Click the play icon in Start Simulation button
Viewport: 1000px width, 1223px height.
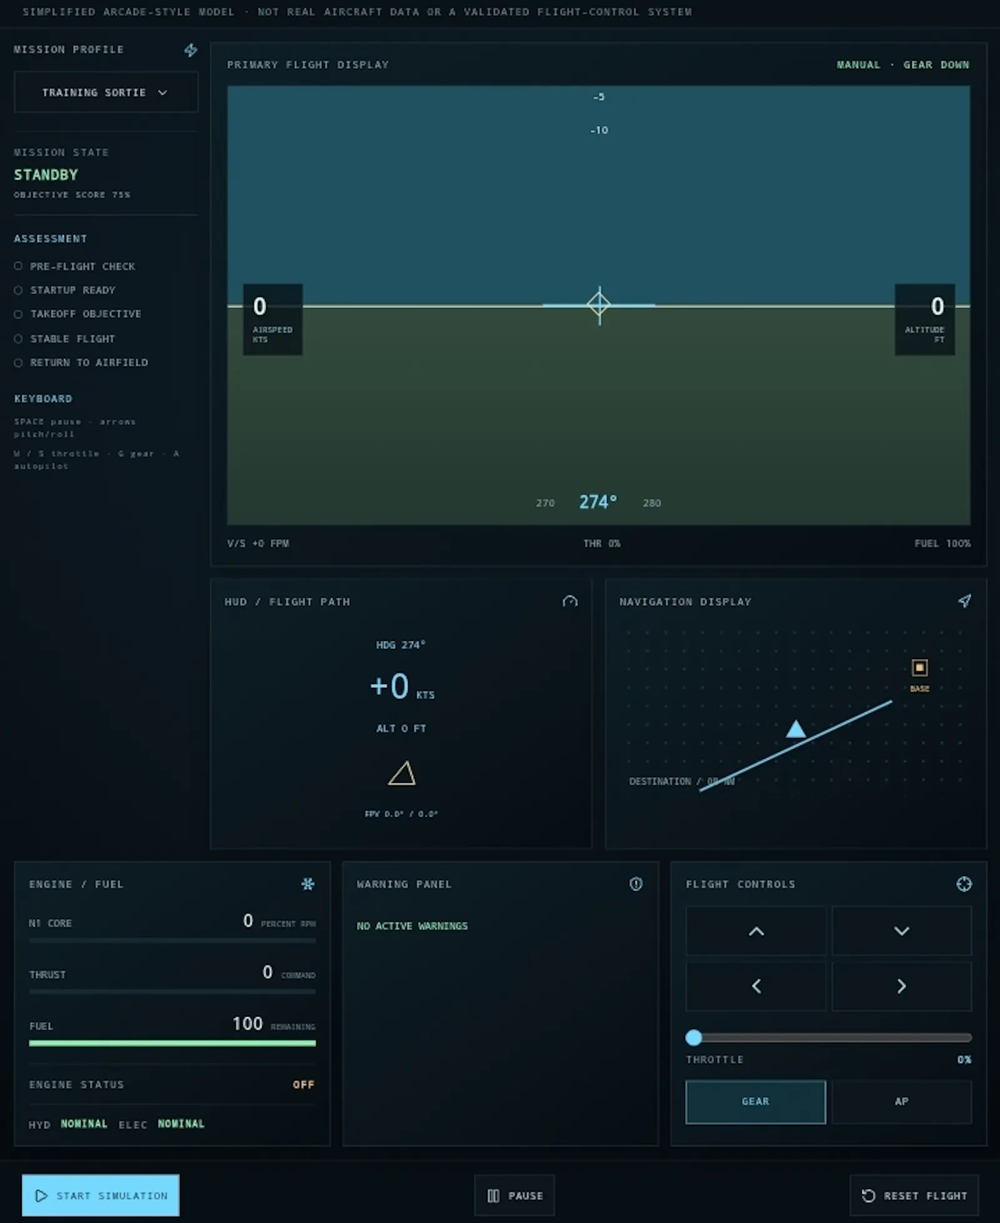(x=41, y=1195)
